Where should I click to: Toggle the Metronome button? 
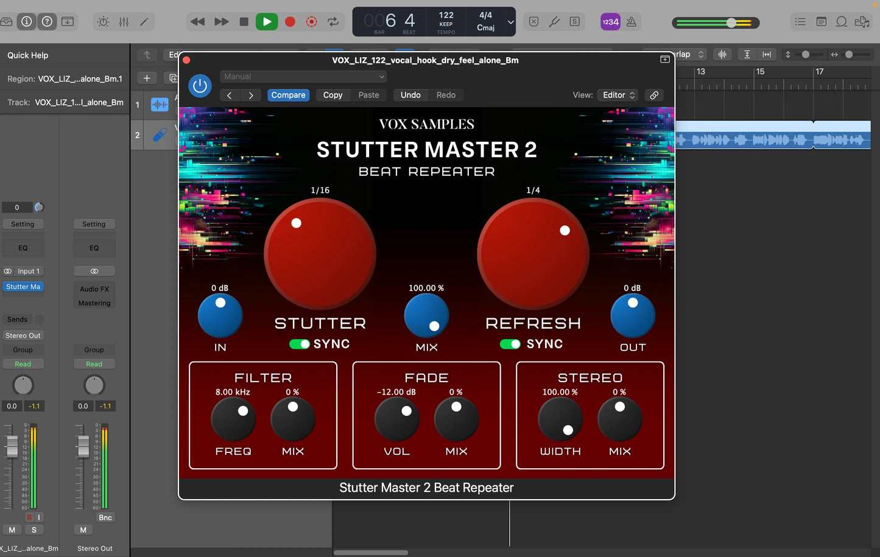pyautogui.click(x=632, y=22)
